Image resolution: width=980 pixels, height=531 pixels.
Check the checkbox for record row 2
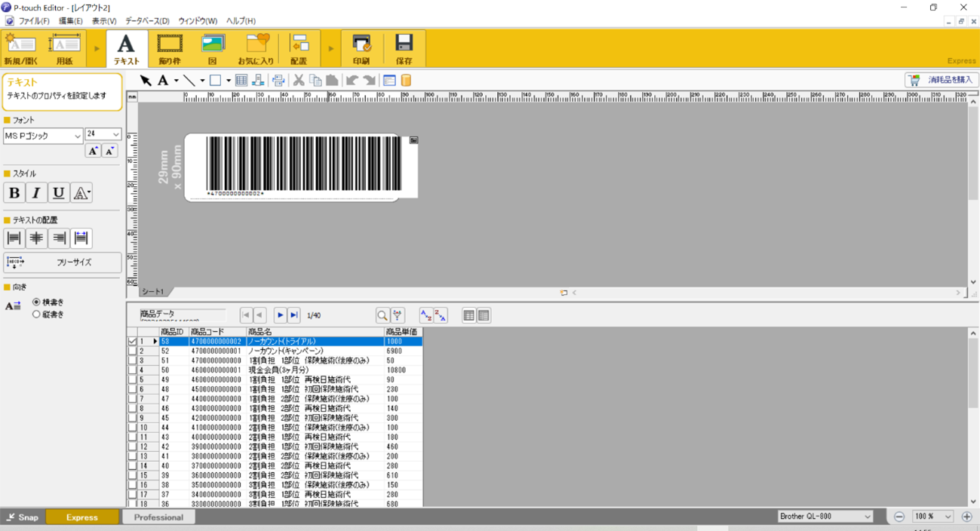pos(133,351)
